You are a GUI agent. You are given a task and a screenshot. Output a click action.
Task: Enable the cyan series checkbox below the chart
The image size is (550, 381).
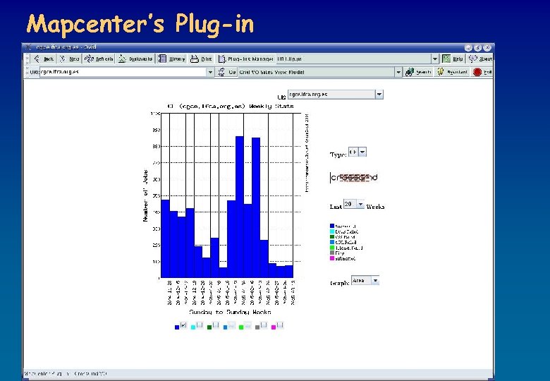point(200,325)
